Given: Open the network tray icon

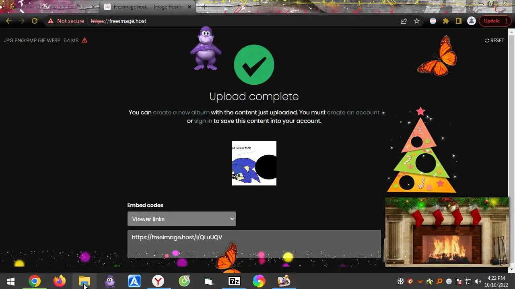Looking at the screenshot, I should [468, 281].
